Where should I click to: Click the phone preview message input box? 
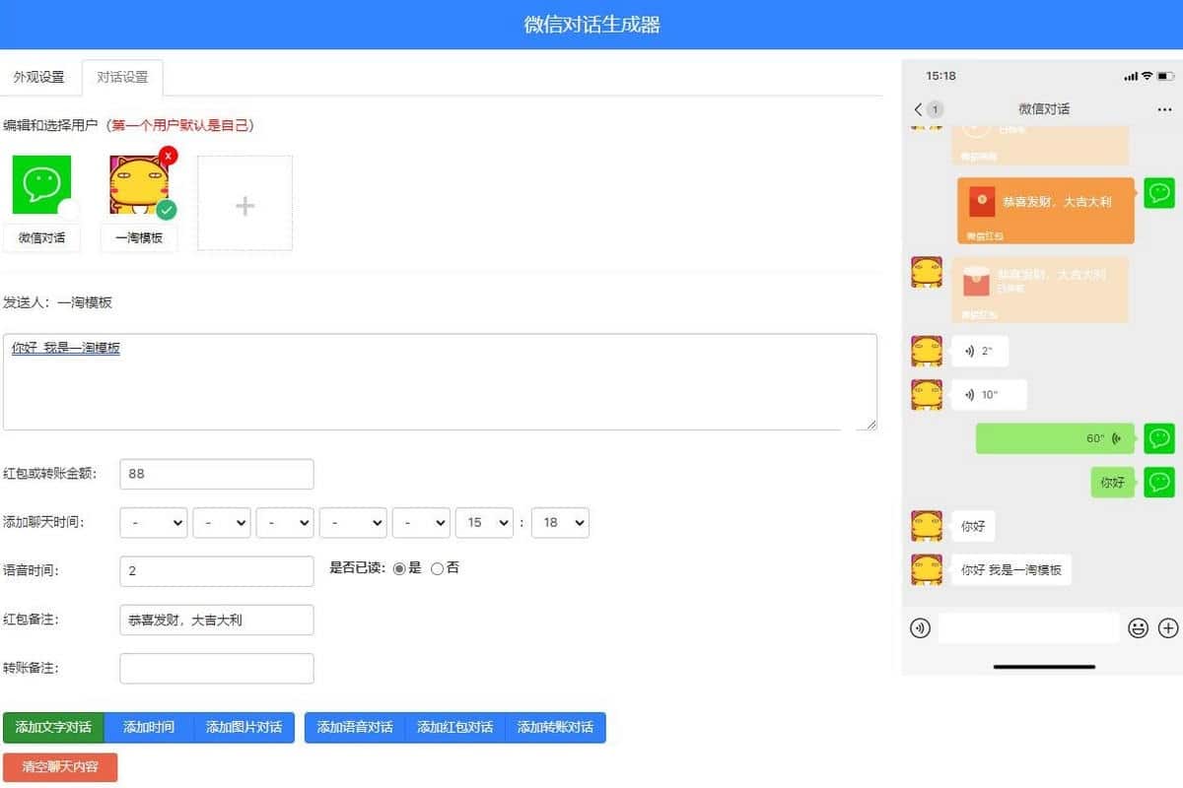click(x=1028, y=627)
